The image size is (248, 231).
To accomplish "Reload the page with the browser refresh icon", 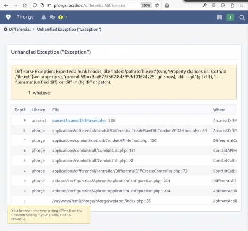I will tap(25, 5).
